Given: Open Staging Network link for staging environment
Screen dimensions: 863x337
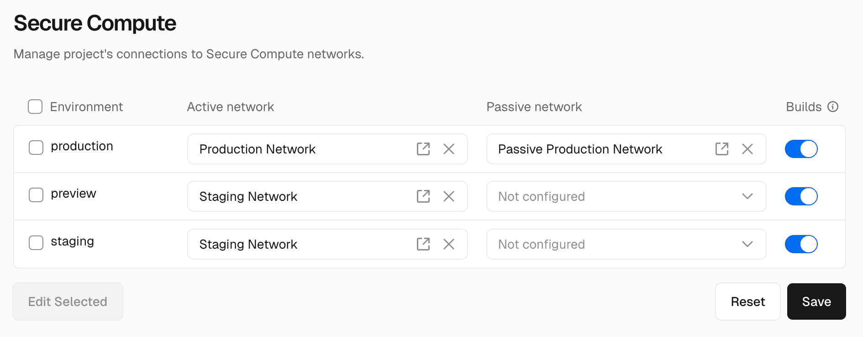Looking at the screenshot, I should tap(423, 244).
